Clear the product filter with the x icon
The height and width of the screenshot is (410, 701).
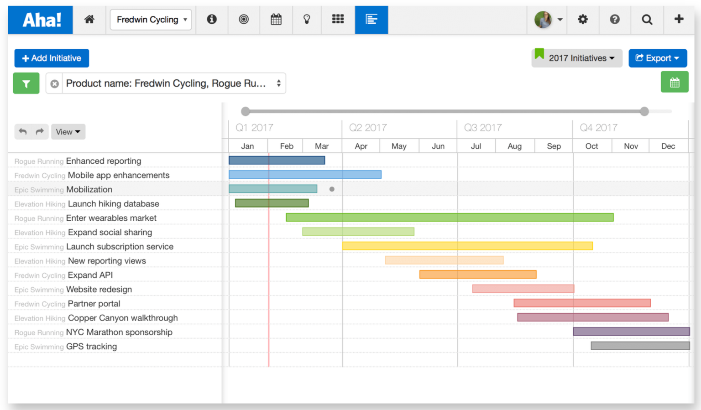[54, 83]
